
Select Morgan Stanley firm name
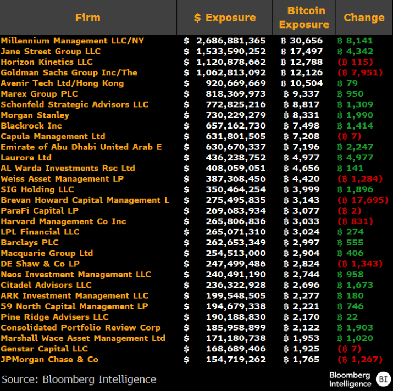[x=35, y=115]
